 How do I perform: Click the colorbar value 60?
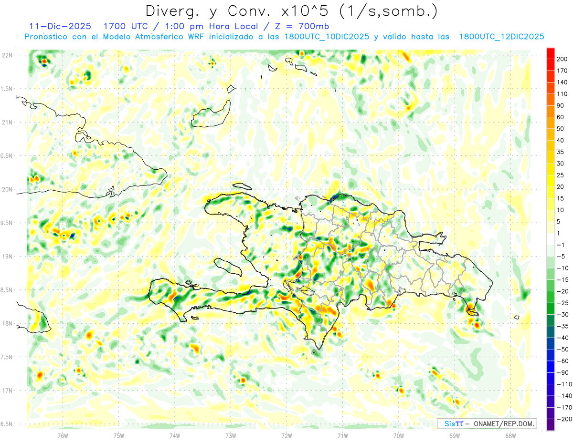[561, 117]
